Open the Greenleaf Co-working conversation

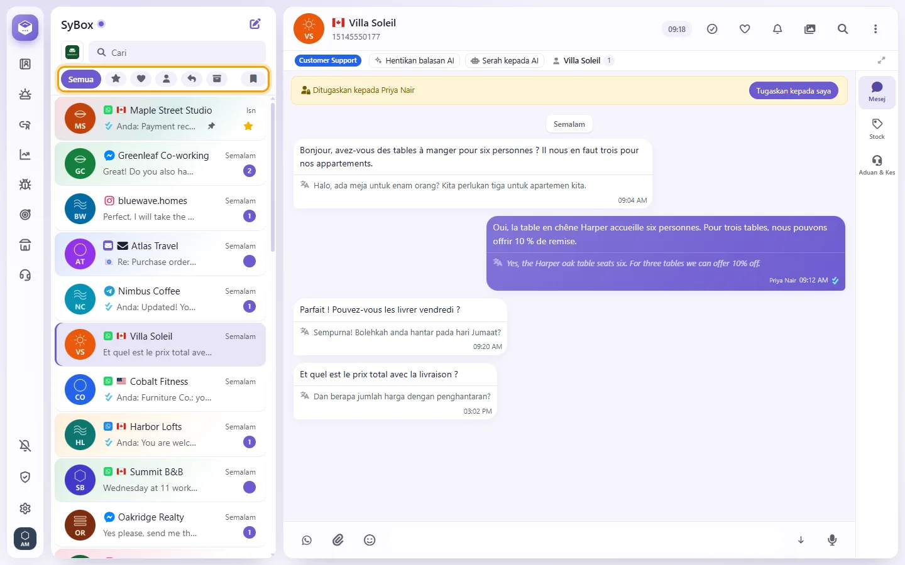point(160,163)
